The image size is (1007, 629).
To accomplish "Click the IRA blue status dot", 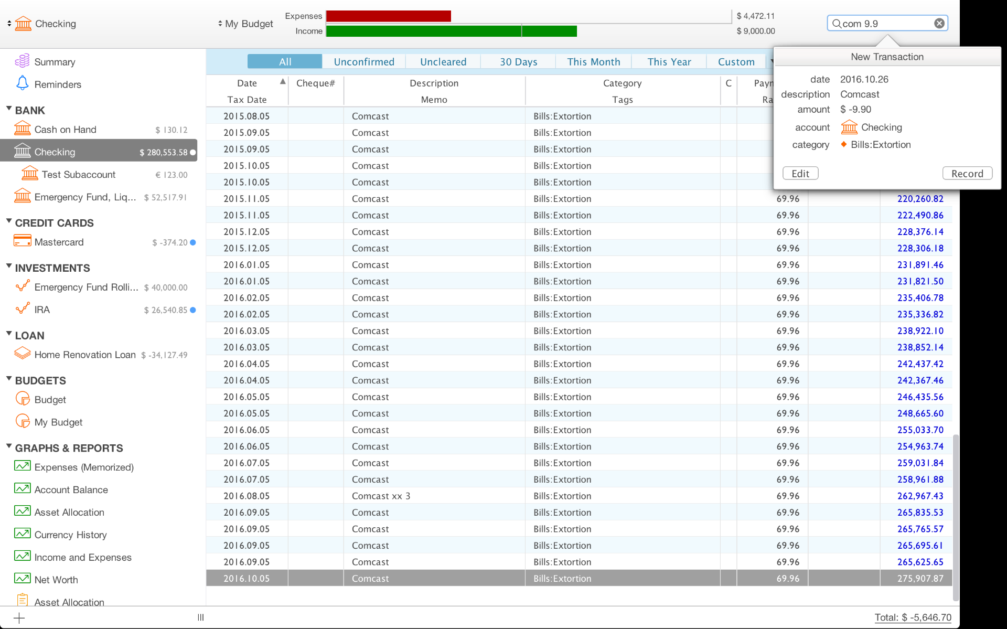I will pos(193,310).
